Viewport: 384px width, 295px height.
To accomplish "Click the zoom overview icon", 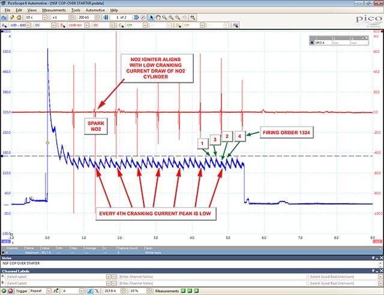I will point(193,17).
